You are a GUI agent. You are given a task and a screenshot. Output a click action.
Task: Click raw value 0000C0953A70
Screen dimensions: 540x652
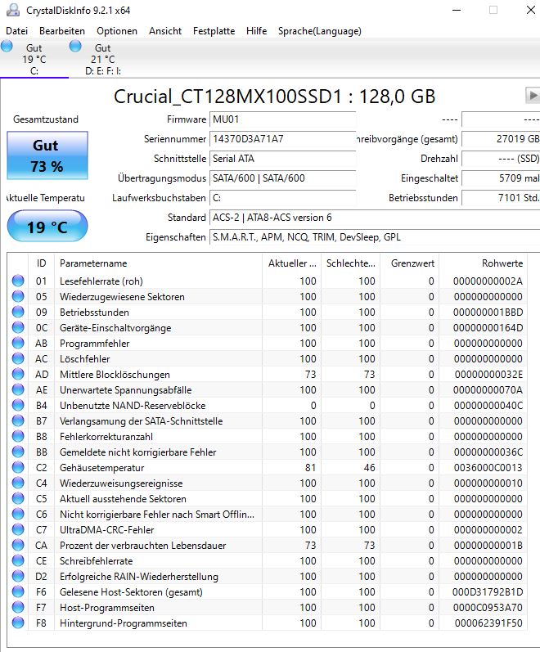point(488,608)
